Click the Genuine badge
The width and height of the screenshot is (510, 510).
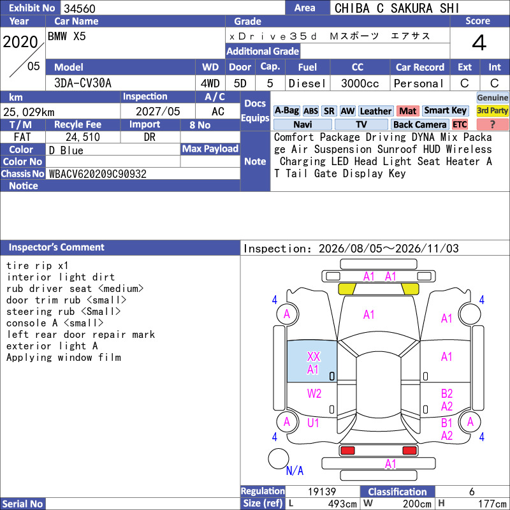(x=492, y=98)
